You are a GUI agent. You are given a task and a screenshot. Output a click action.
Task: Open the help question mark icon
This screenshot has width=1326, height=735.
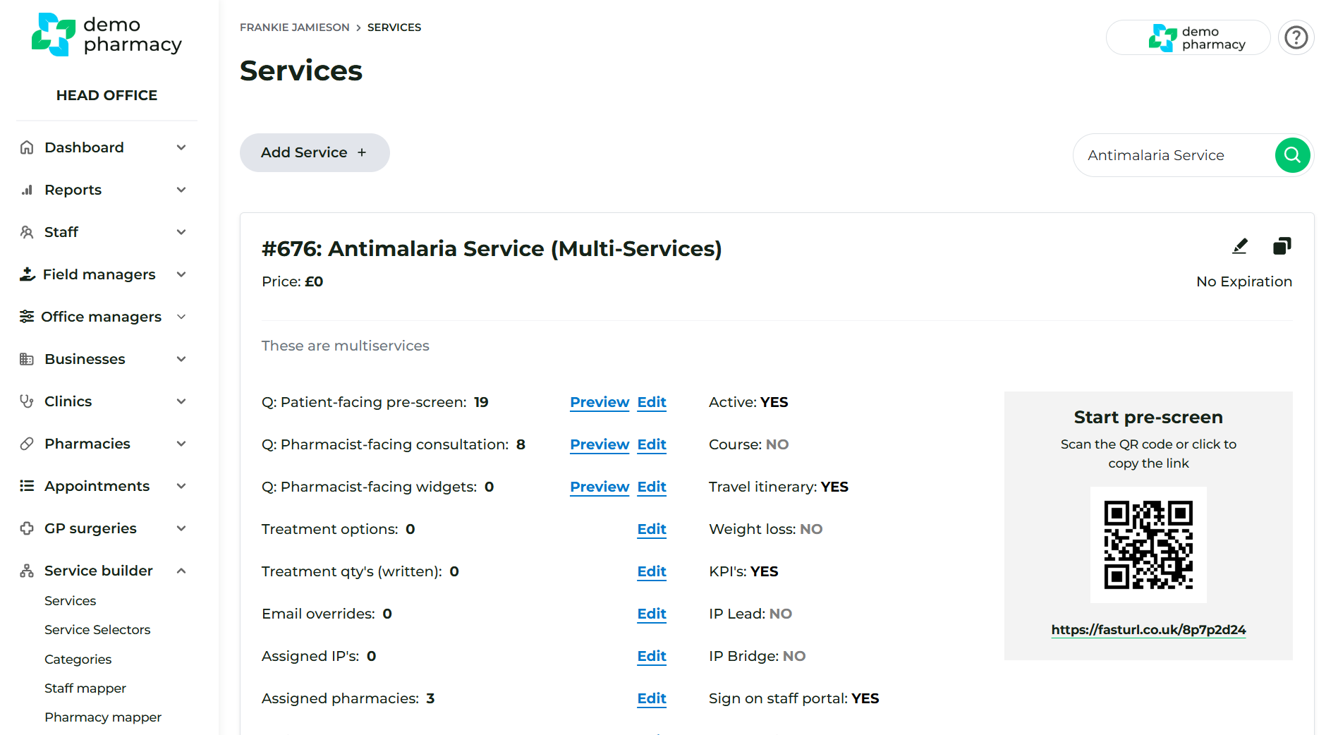click(x=1296, y=37)
